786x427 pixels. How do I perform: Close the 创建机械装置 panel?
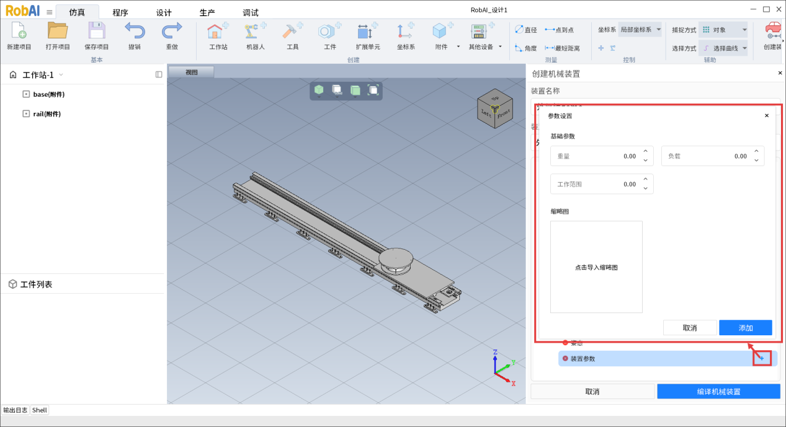pyautogui.click(x=780, y=73)
